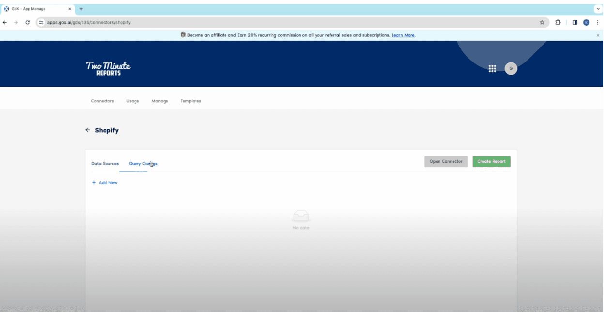
Task: Go to Connectors in navigation menu
Action: 103,101
